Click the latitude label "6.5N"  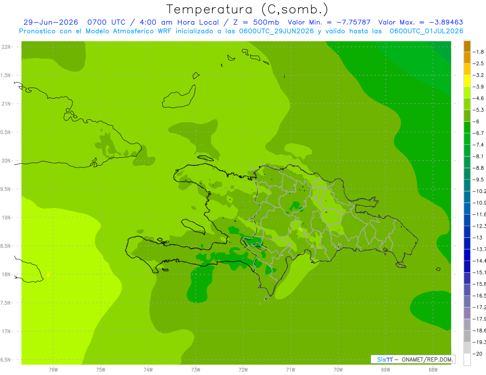point(6,360)
